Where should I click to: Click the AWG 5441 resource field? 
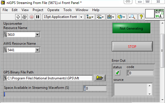coord(21,50)
